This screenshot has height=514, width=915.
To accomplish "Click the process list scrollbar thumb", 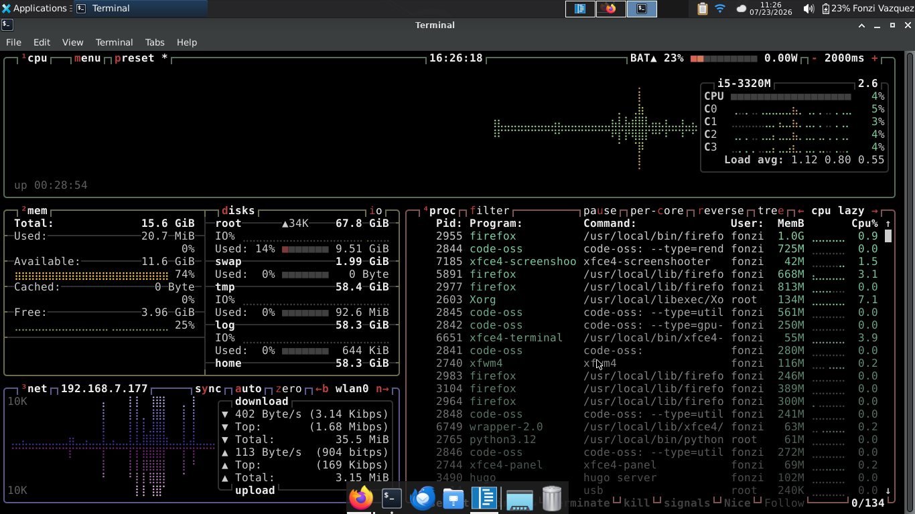I will tap(888, 236).
